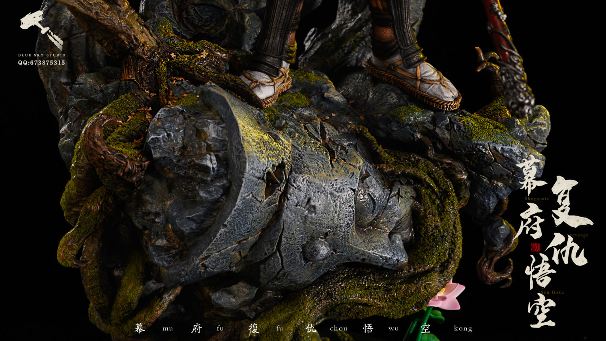Click the small 'Son Goku' label
Screen dimensions: 606x341
pyautogui.click(x=552, y=292)
